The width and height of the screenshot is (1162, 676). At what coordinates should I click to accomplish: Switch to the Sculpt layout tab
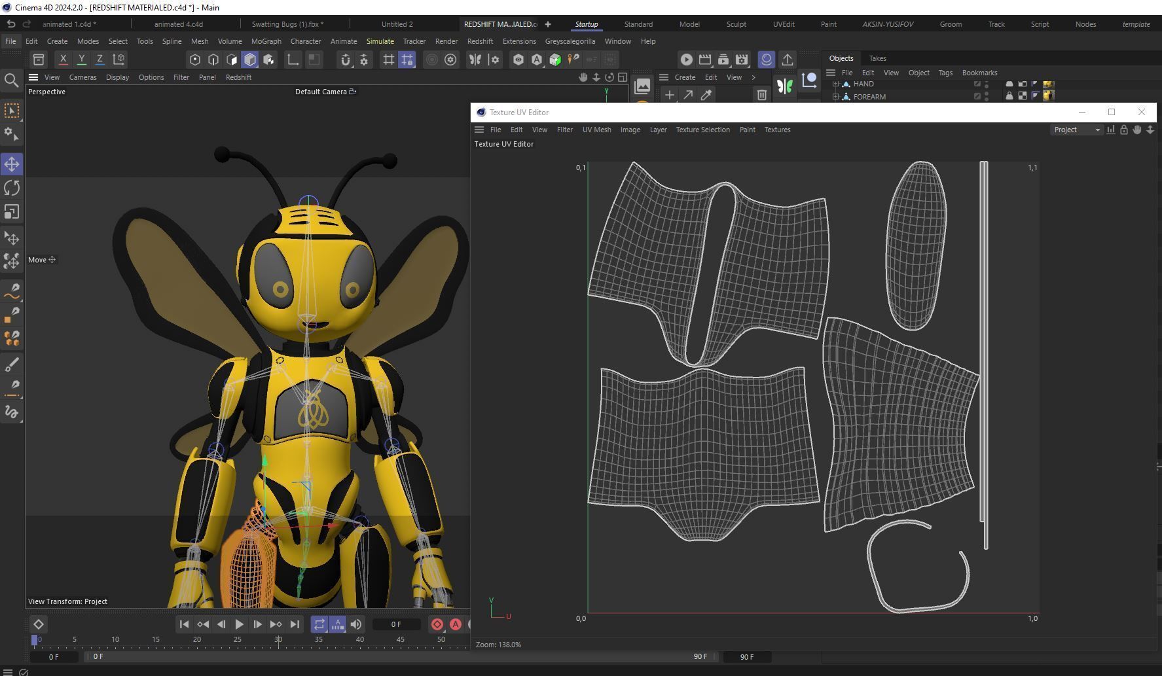pyautogui.click(x=736, y=24)
